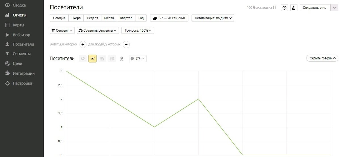Select the Неделя period
Screen dimensions: 340x157
[x=92, y=18]
